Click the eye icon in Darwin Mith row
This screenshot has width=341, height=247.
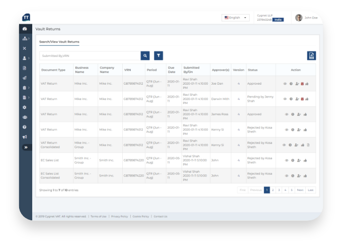(285, 99)
